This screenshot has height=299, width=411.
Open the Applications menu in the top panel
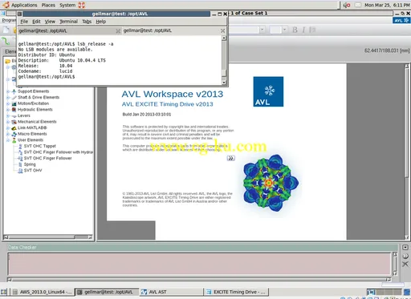(24, 5)
